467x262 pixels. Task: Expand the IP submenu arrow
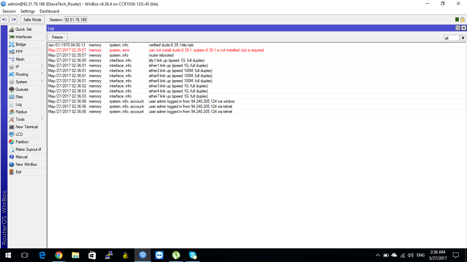click(42, 67)
